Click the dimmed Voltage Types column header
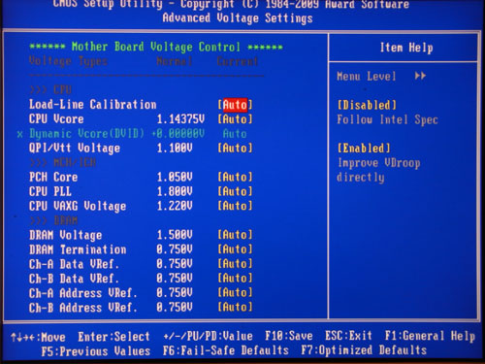This screenshot has height=364, width=485. pyautogui.click(x=68, y=61)
